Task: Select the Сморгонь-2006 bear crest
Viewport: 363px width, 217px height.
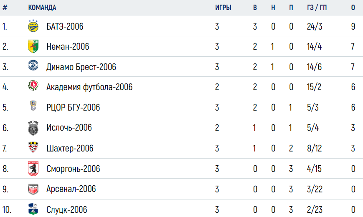Action: point(33,169)
